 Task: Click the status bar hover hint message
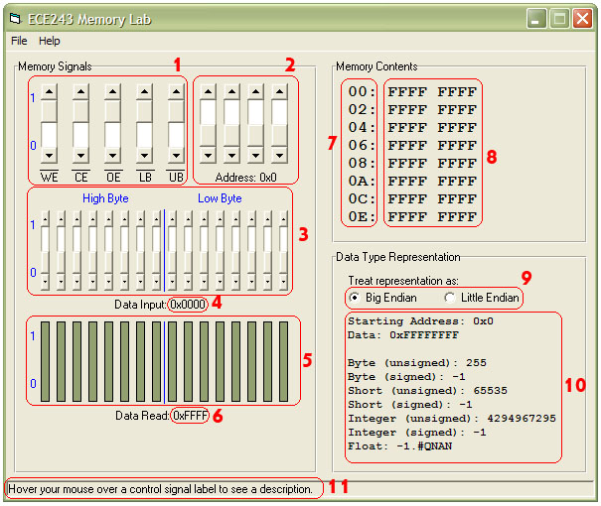160,489
